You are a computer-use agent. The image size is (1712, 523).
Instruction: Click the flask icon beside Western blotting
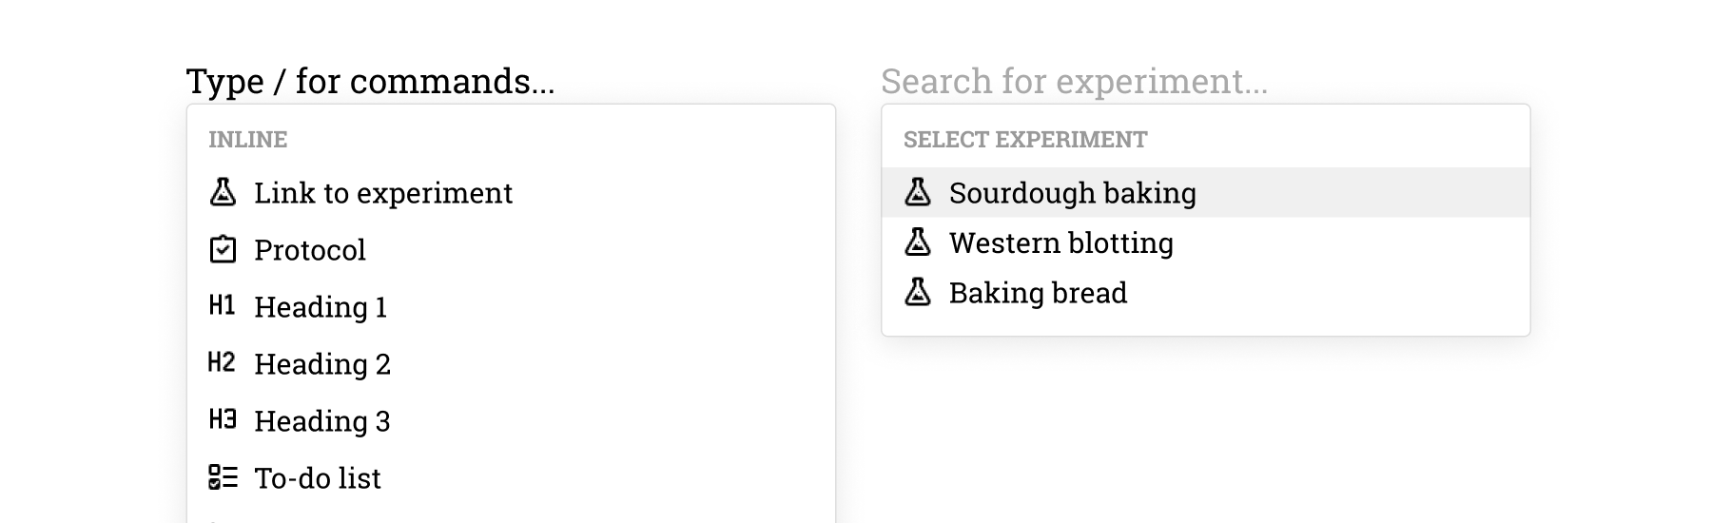[918, 242]
